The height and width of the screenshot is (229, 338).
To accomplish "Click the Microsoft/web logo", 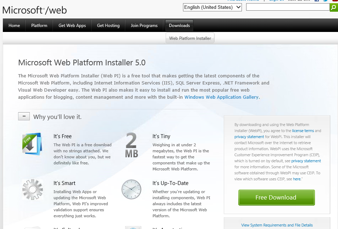I will (34, 10).
